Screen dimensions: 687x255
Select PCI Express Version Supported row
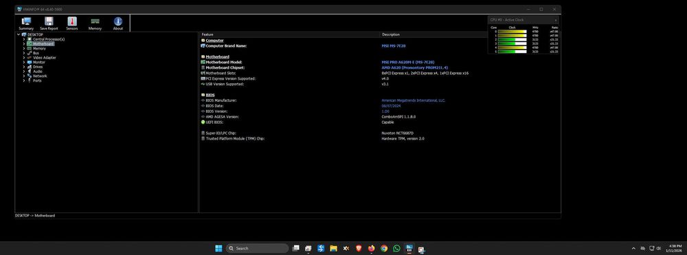click(381, 79)
